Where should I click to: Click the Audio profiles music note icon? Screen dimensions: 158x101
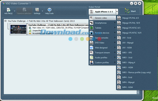pyautogui.click(x=91, y=57)
